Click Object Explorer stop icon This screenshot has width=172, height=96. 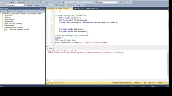click(x=13, y=11)
